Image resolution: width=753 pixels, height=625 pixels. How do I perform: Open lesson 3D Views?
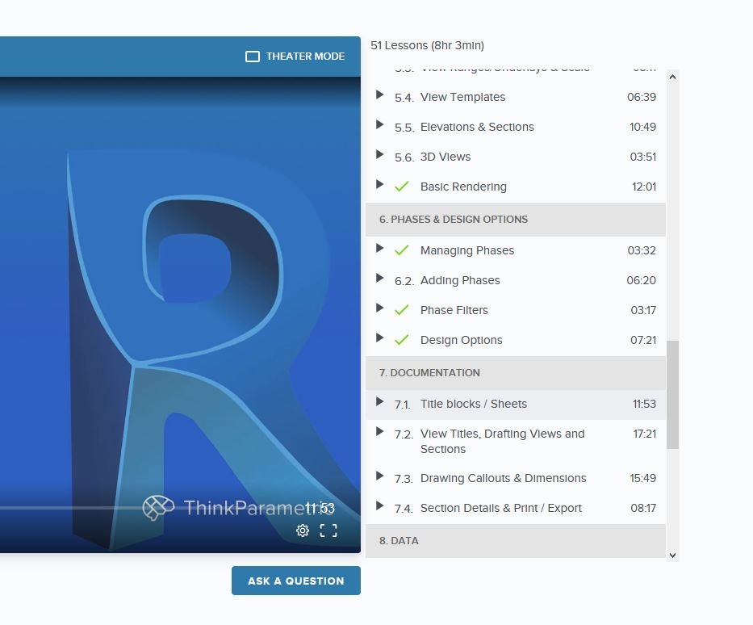(x=446, y=157)
